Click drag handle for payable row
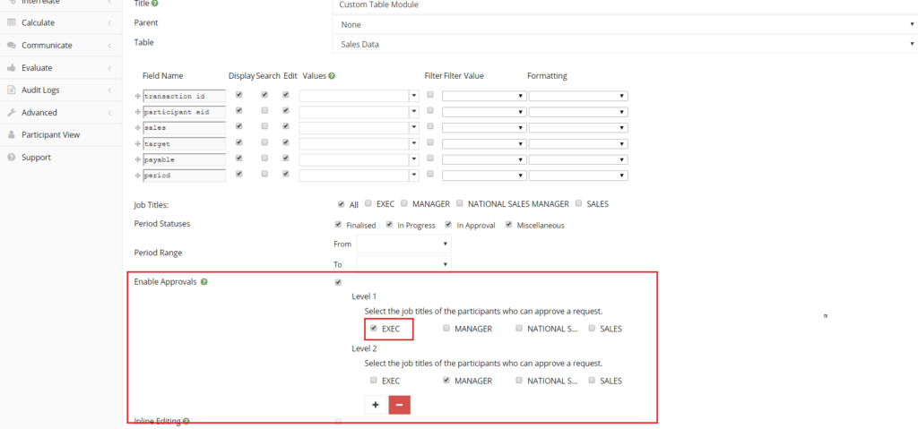Screen dimensions: 918x429 (x=138, y=159)
